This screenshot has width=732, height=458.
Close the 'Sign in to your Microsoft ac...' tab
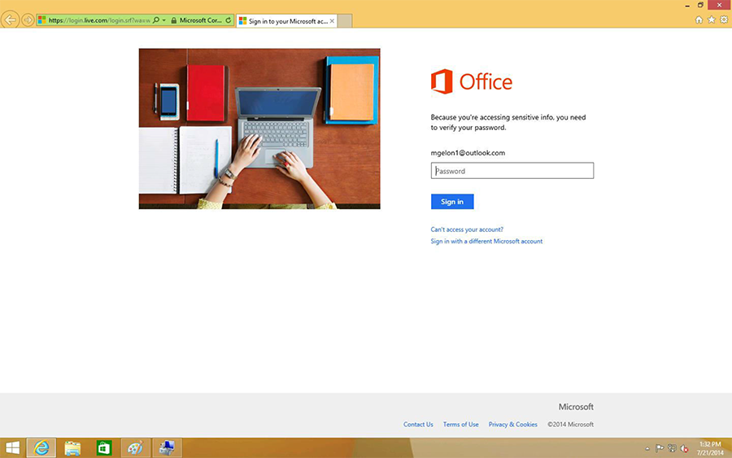click(x=332, y=21)
